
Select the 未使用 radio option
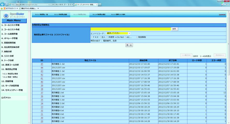[x=107, y=37]
